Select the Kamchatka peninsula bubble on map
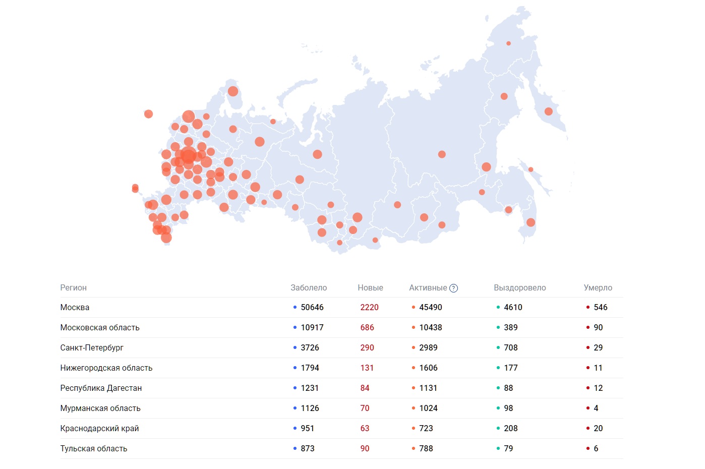705x469 pixels. [x=549, y=111]
